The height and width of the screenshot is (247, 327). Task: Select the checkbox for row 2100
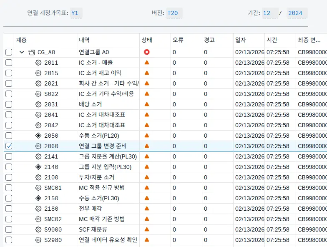click(9, 177)
